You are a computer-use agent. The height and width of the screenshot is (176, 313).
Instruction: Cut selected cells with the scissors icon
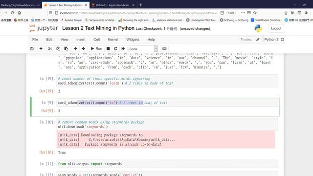point(50,49)
